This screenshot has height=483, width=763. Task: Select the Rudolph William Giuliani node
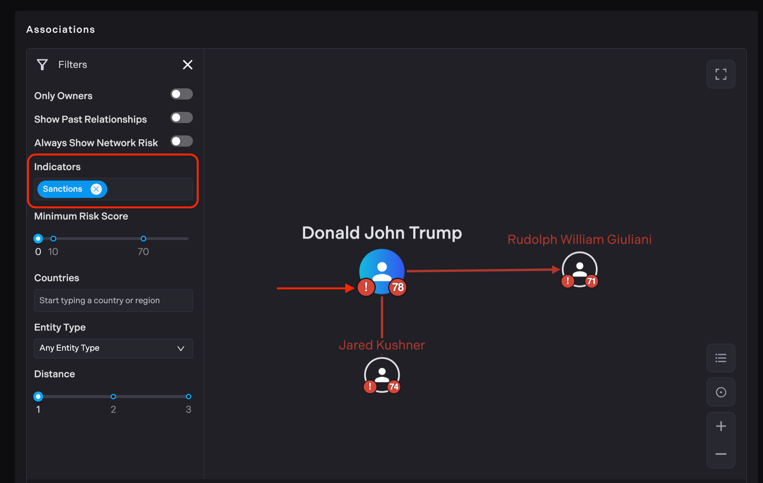point(579,269)
